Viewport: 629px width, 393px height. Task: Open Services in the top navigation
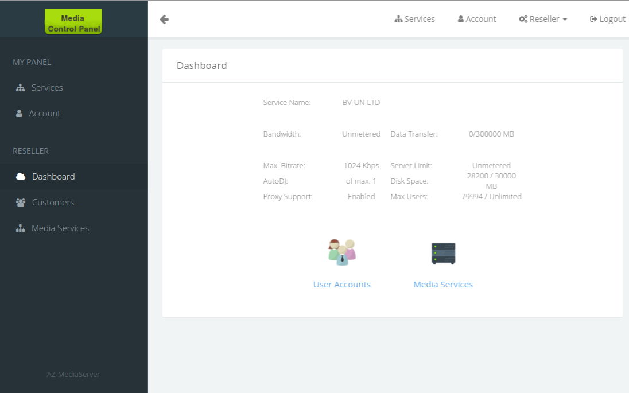pos(415,20)
